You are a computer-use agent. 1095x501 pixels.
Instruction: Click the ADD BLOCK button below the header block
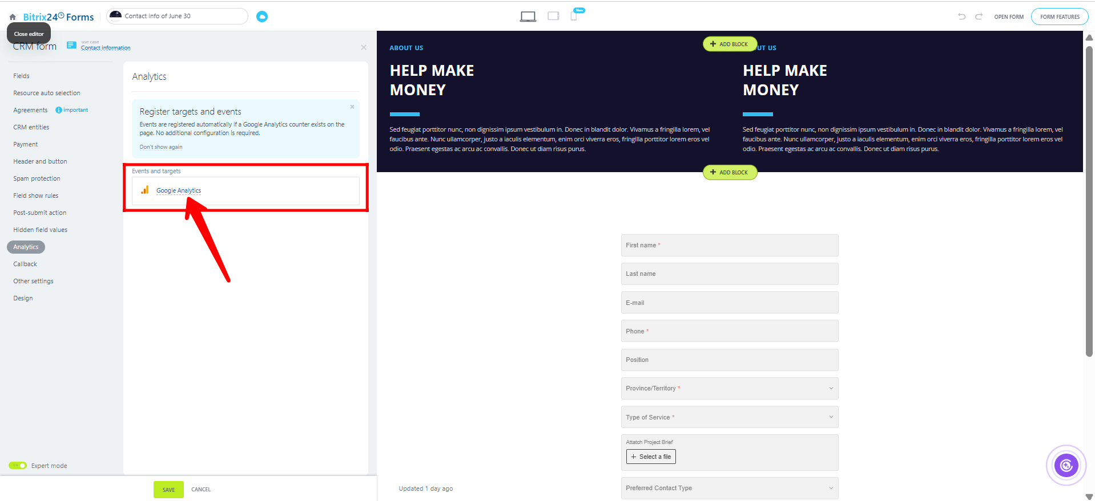click(x=730, y=172)
